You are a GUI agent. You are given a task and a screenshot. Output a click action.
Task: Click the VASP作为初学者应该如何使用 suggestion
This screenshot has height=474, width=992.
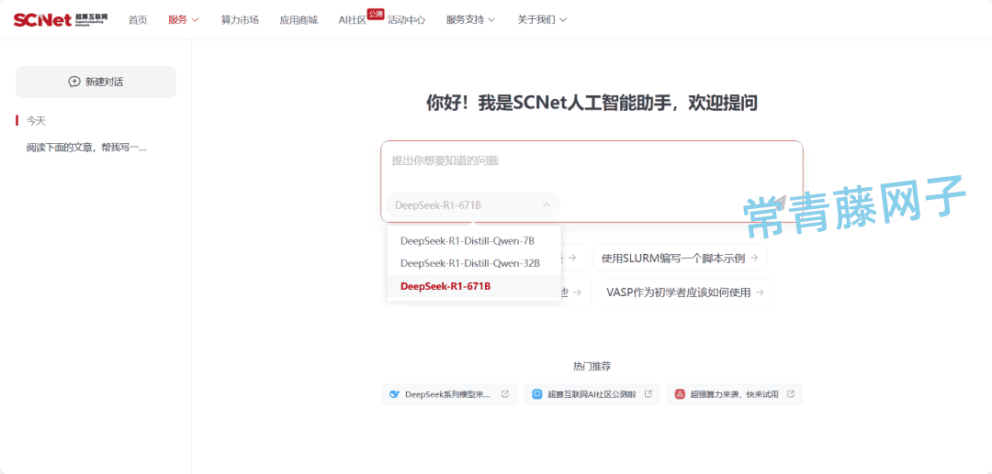pos(686,292)
